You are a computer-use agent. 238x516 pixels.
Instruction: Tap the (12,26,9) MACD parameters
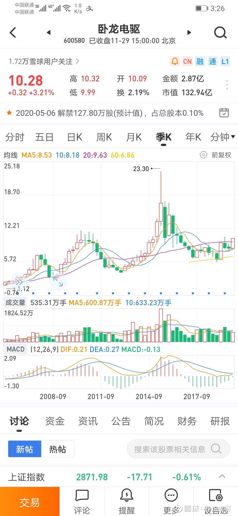click(44, 349)
